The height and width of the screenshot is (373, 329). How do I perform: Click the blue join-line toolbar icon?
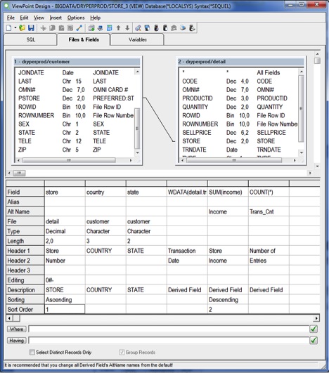click(79, 28)
